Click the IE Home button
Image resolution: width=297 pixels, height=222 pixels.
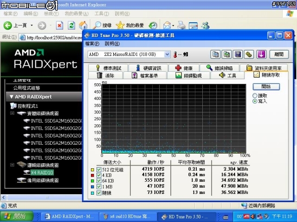click(83, 25)
